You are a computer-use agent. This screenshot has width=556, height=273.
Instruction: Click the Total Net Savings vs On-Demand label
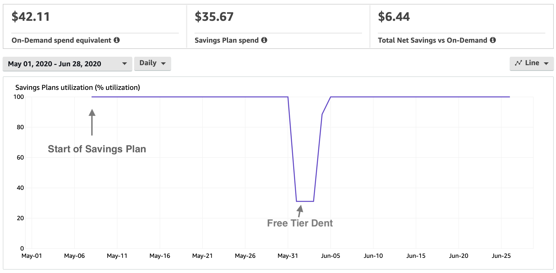pyautogui.click(x=432, y=40)
